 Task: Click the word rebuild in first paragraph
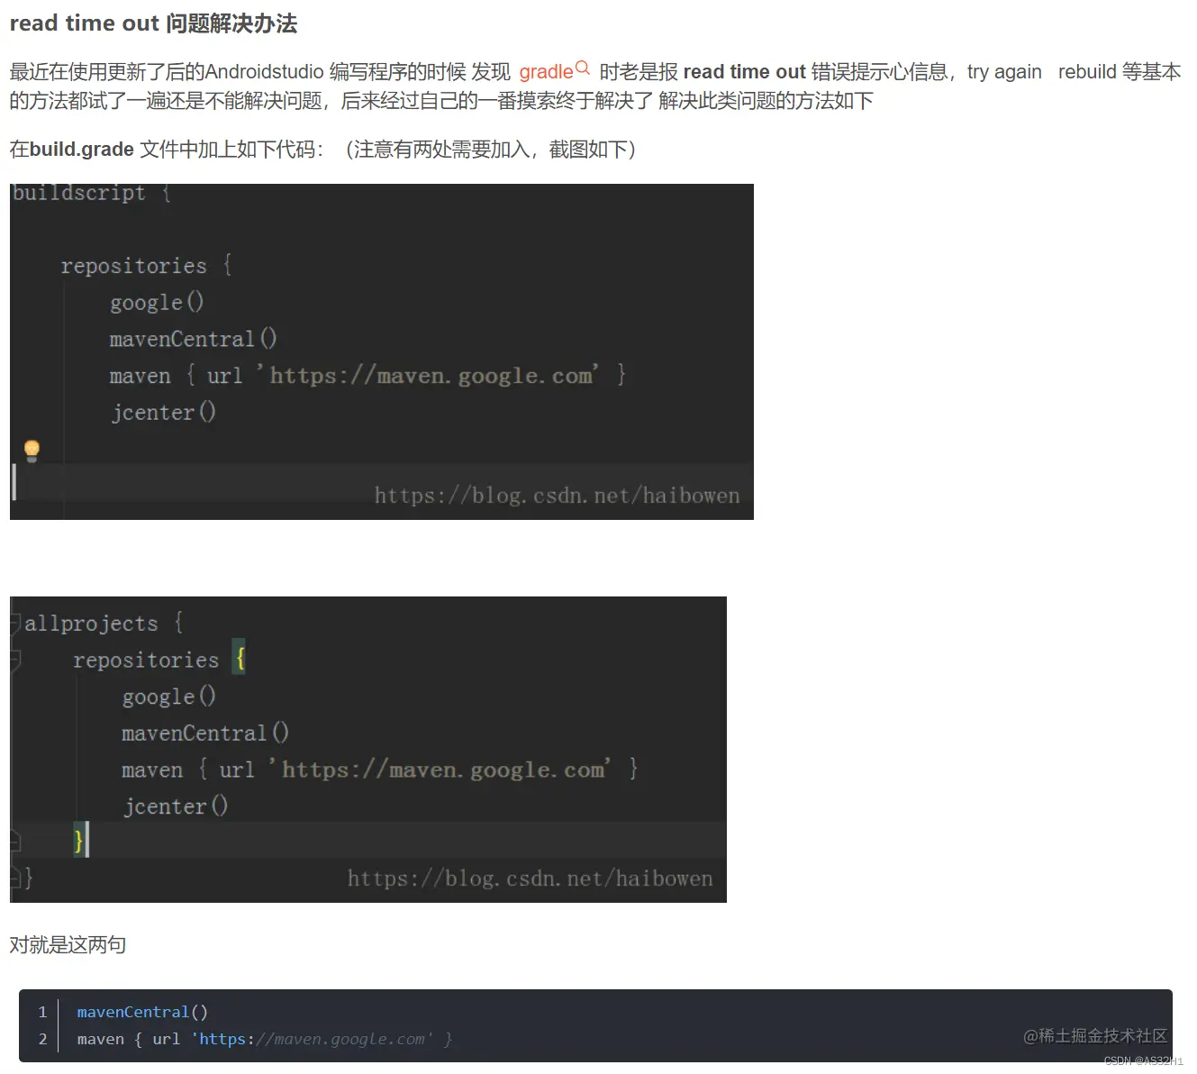pyautogui.click(x=1087, y=72)
